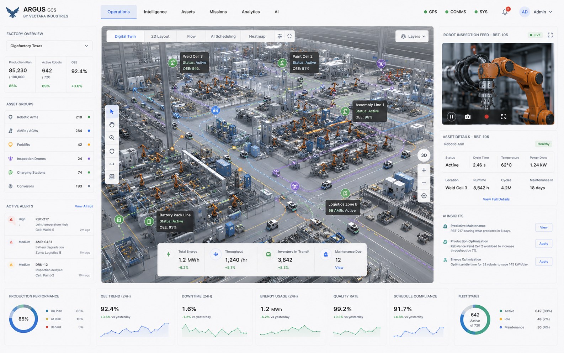Screen dimensions: 564x353
Task: Select the grid layout map tool
Action: [112, 177]
